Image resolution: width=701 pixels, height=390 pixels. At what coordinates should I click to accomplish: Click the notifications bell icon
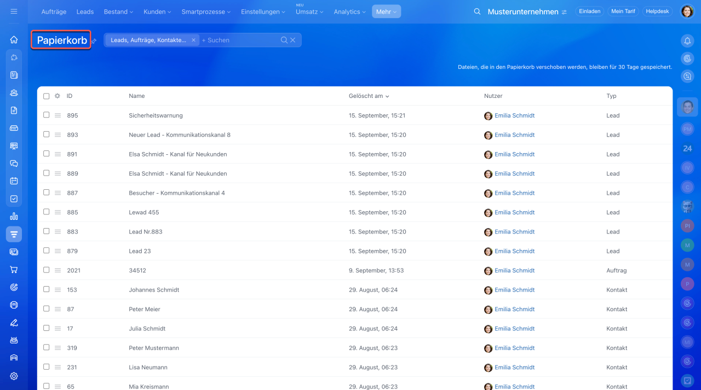(x=687, y=40)
